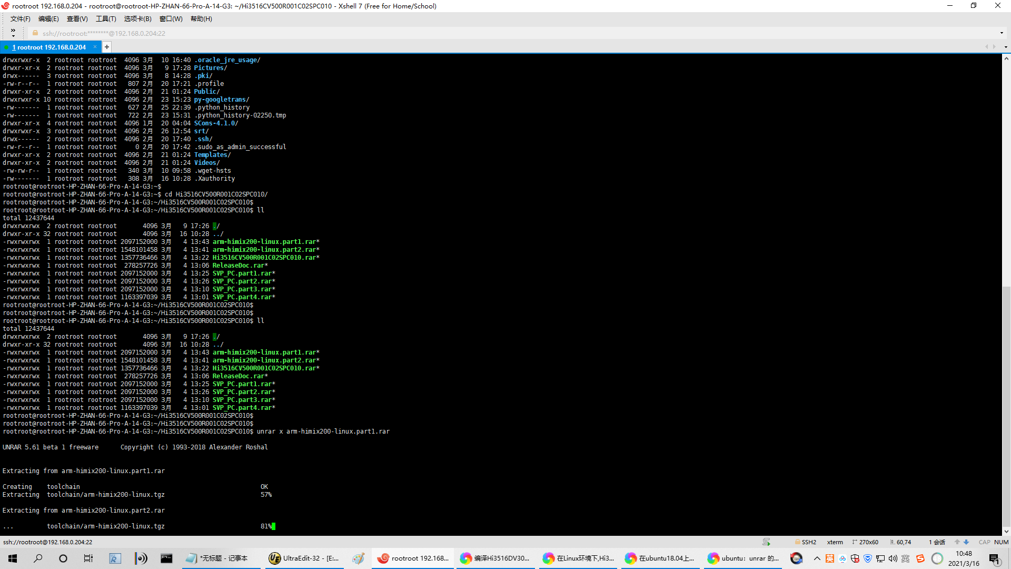Click the pinned app left of the speaker icon
1011x569 pixels.
click(x=115, y=558)
